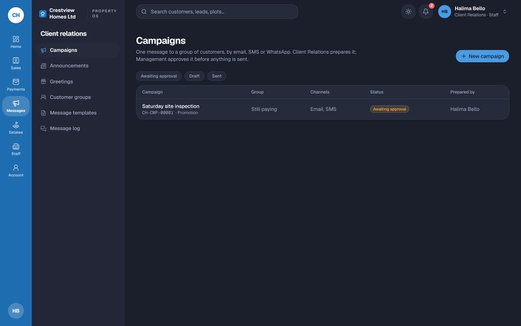Screen dimensions: 521x326
Task: Open Customer groups page
Action: point(78,97)
